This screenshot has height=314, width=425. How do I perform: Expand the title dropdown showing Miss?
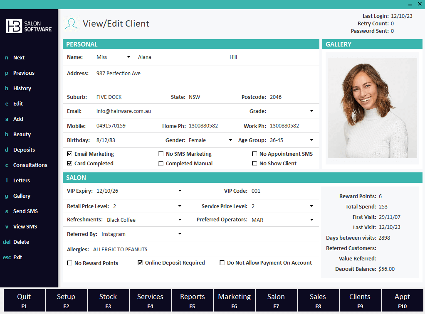pos(128,57)
